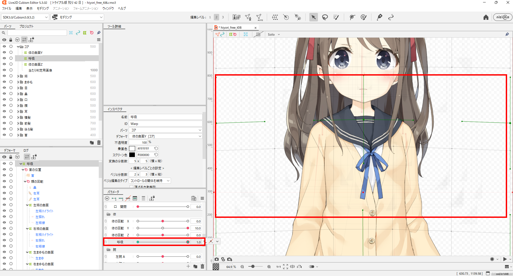Hide the 体の曲面Y item
Screen dimensions: 513x276
point(4,52)
